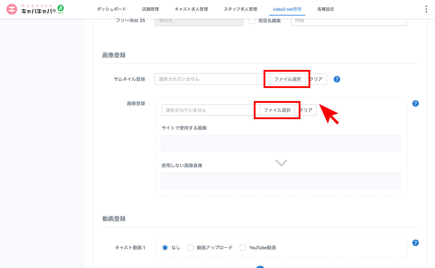Switch to the 店舗管理 tab
The width and height of the screenshot is (435, 268).
(x=150, y=9)
